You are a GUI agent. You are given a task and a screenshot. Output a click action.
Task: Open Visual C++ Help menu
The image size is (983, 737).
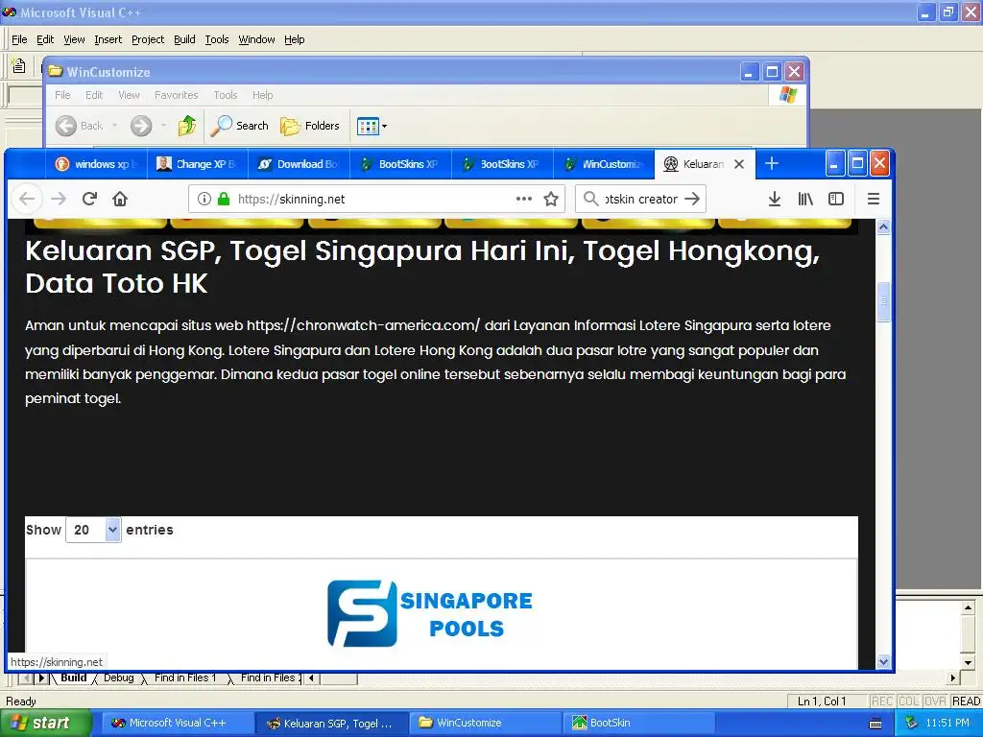(x=294, y=39)
